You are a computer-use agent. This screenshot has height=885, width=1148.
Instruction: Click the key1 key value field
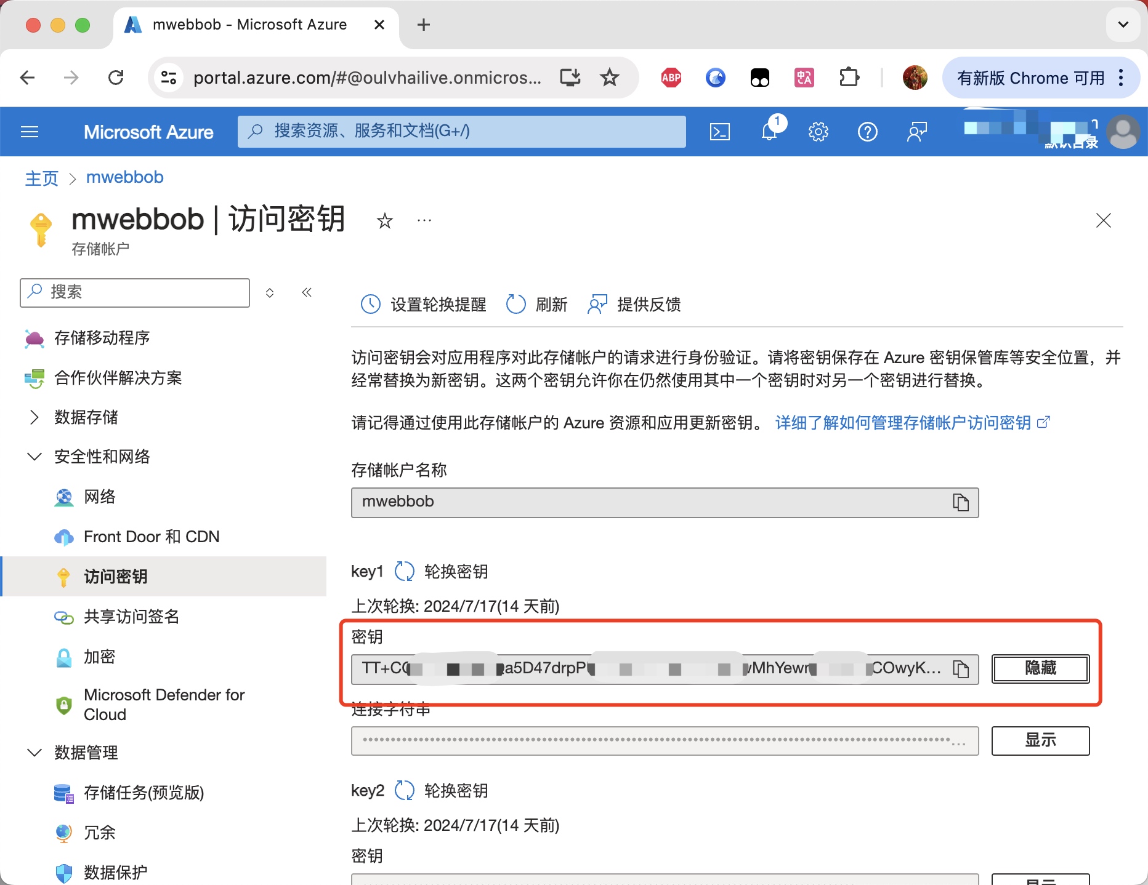point(665,668)
